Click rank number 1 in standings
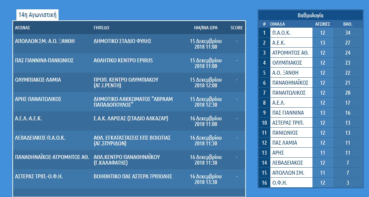This screenshot has height=197, width=369. pos(264,33)
